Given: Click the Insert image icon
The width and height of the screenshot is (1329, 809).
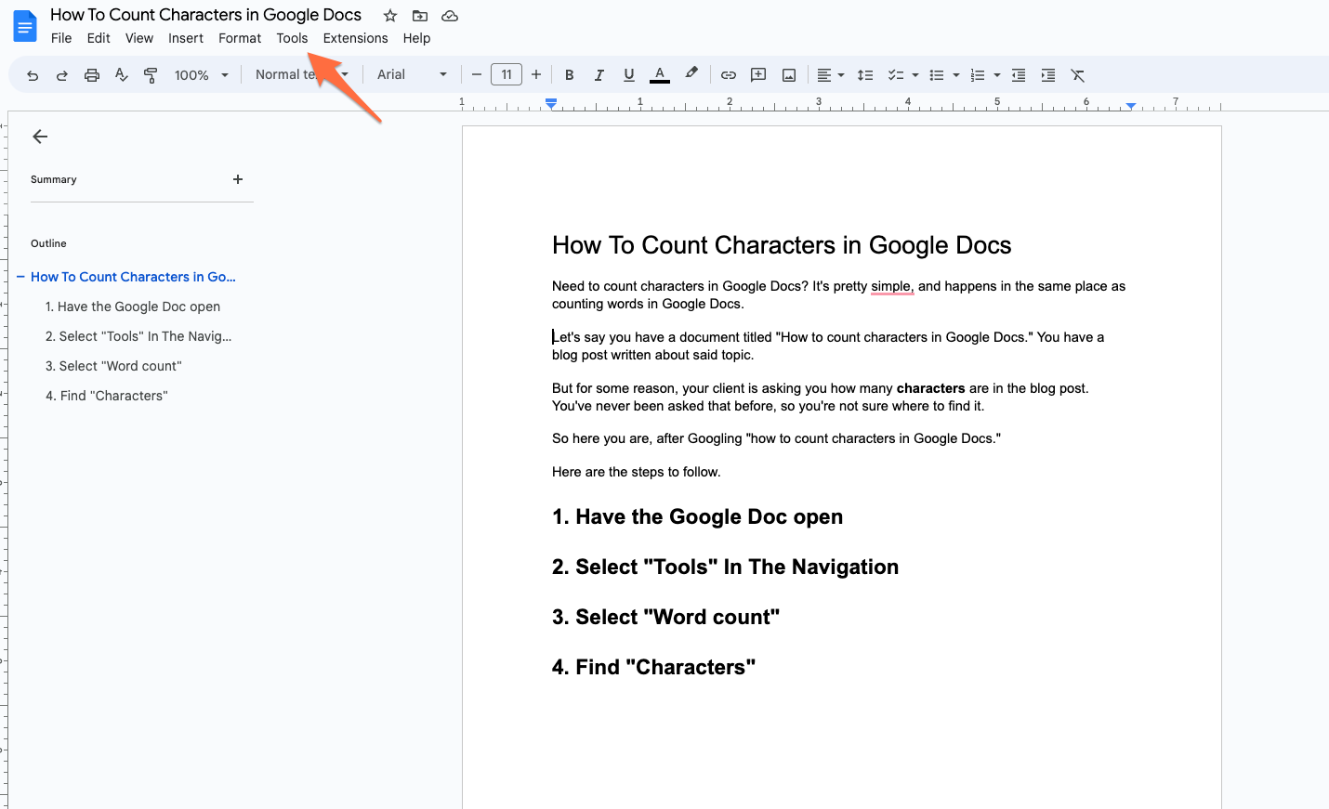Looking at the screenshot, I should (788, 74).
